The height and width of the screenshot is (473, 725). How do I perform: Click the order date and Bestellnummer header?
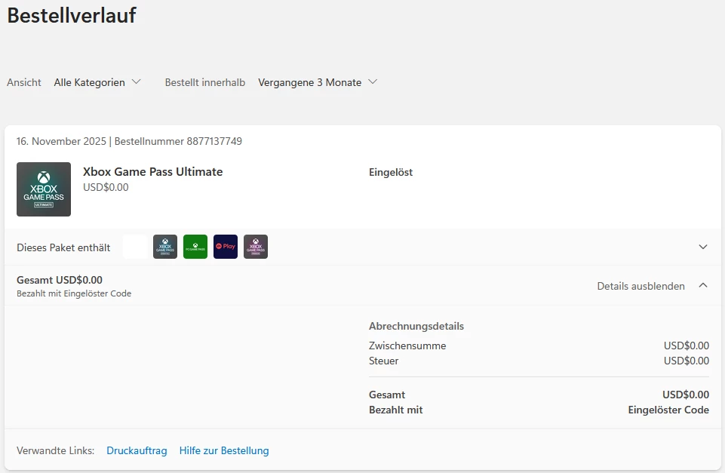click(129, 141)
